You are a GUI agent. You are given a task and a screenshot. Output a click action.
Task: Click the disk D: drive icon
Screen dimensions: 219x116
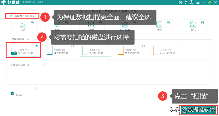[49, 50]
